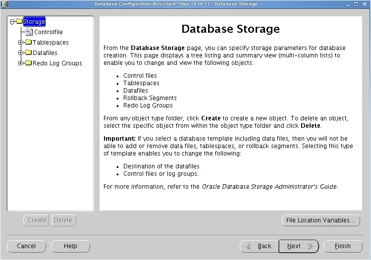Maximize the Database Configuration Assistant window

356,4
